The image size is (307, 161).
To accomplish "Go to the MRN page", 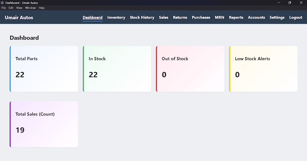I will (x=219, y=17).
